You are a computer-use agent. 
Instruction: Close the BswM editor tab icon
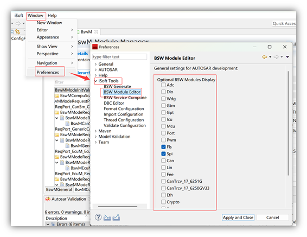pyautogui.click(x=96, y=31)
